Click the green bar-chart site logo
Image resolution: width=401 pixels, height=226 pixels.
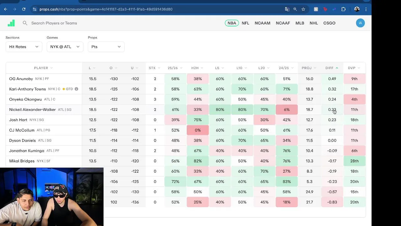click(11, 23)
